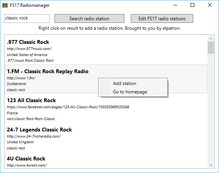The width and height of the screenshot is (219, 173).
Task: Click the scrollbar down arrow
Action: (211, 165)
